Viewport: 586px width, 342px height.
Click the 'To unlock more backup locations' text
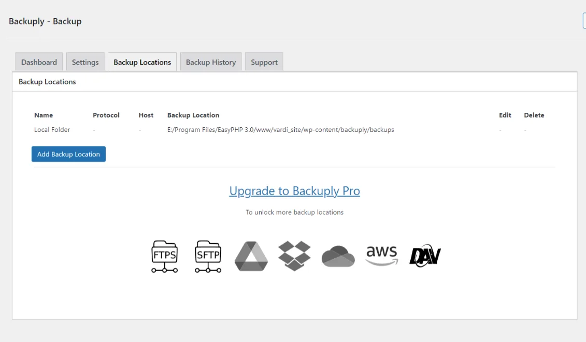coord(294,212)
